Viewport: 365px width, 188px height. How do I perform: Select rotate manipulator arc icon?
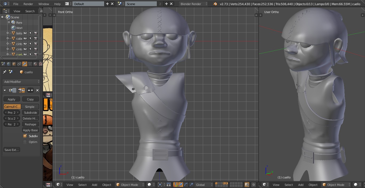coord(186,185)
